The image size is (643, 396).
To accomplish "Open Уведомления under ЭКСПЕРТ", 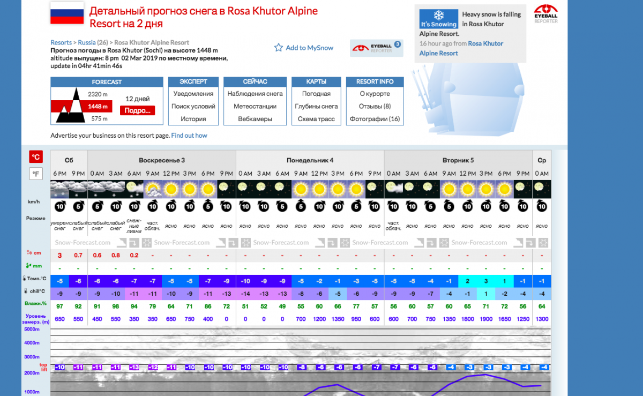I will coord(193,94).
